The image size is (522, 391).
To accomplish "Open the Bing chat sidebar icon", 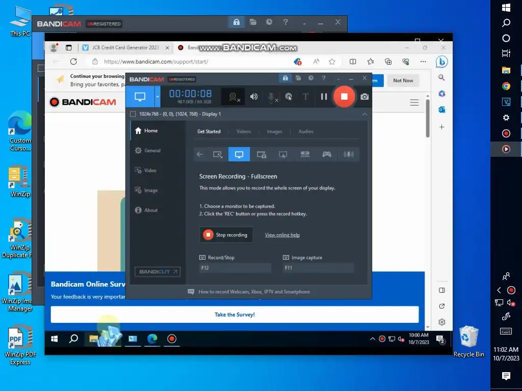I will coord(442,62).
